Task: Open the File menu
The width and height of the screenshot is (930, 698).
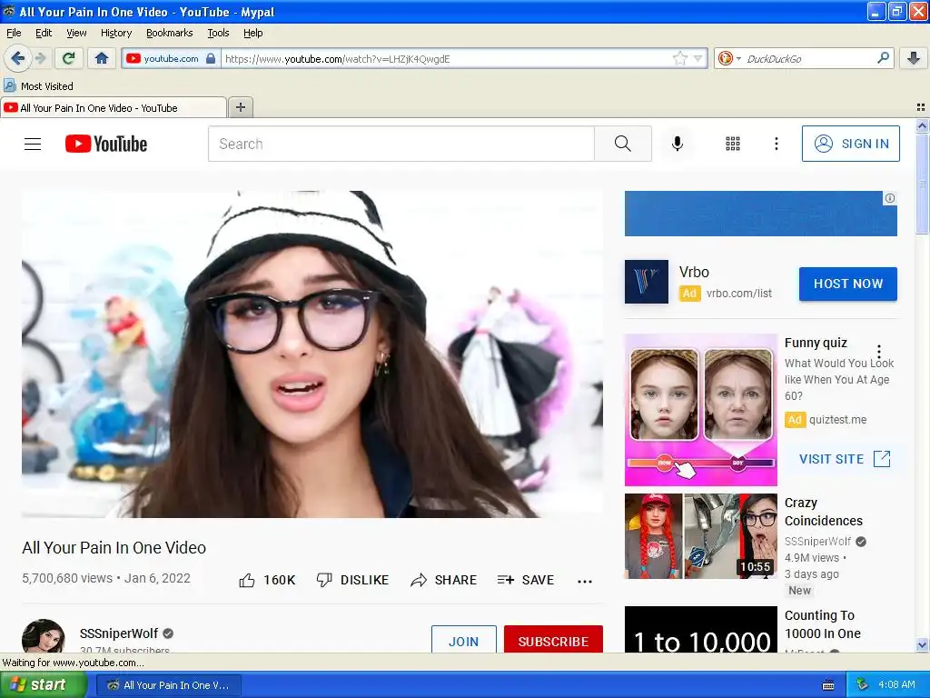Action: pos(14,33)
